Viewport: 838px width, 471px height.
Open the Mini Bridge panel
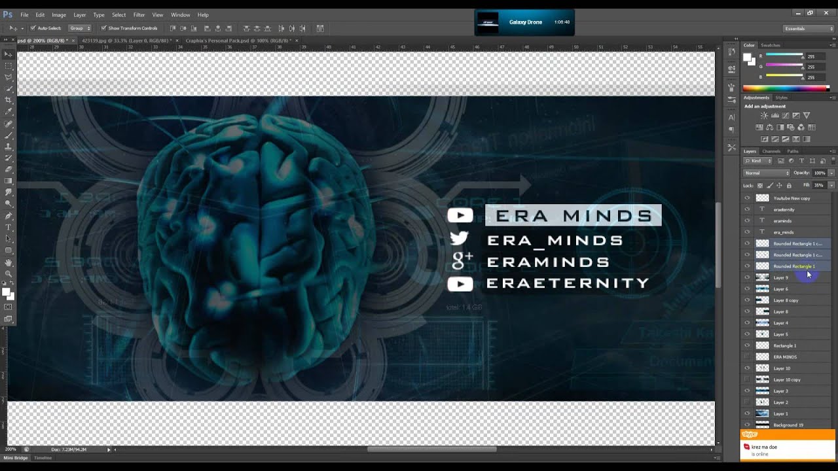(x=16, y=458)
